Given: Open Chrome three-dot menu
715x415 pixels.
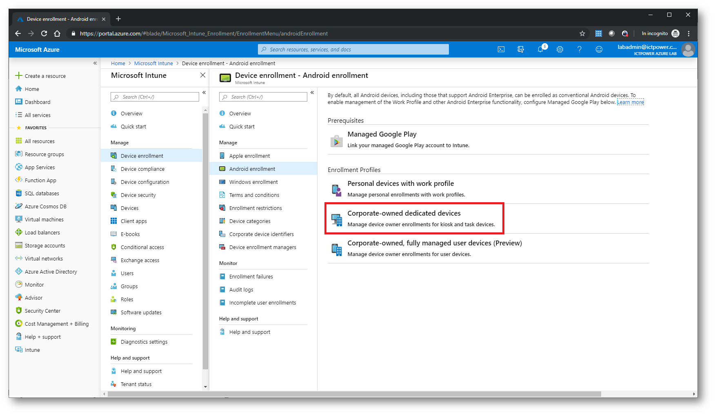Looking at the screenshot, I should click(x=688, y=33).
